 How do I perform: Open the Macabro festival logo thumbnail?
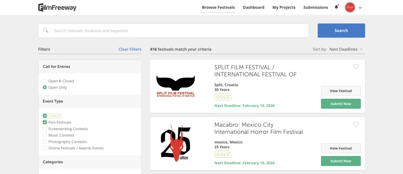tap(176, 144)
